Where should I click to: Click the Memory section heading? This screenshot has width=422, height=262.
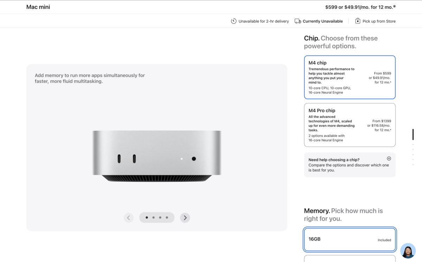(343, 215)
